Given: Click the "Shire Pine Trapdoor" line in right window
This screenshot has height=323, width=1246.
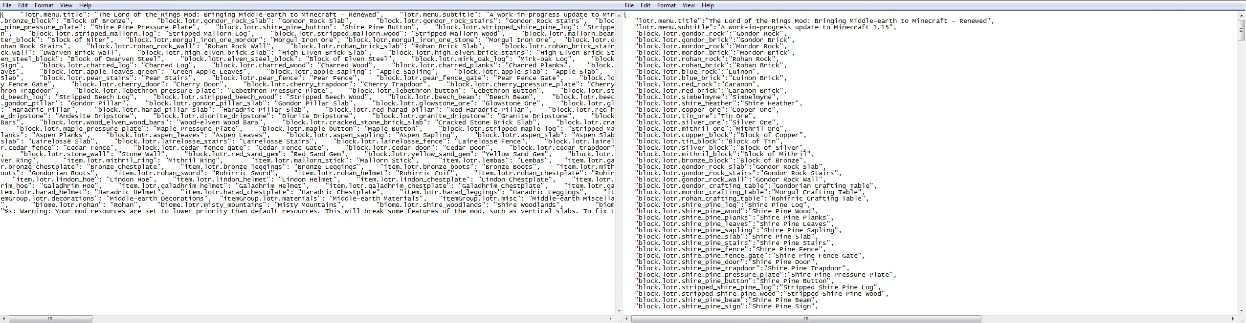Looking at the screenshot, I should point(743,268).
